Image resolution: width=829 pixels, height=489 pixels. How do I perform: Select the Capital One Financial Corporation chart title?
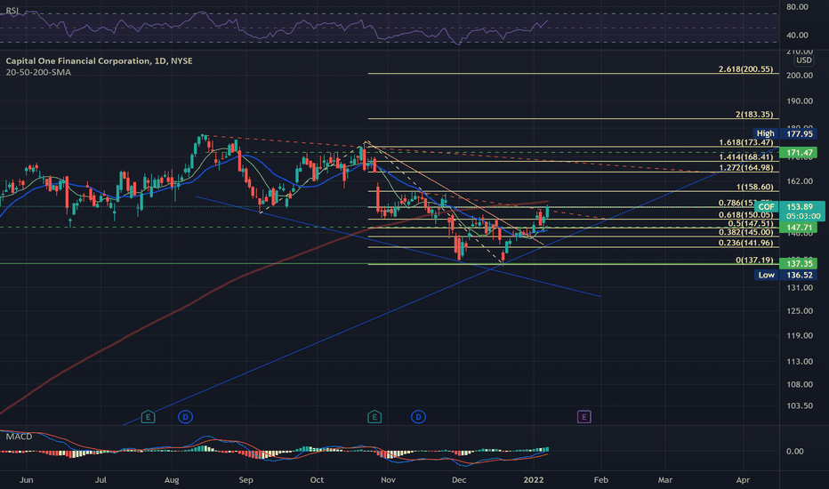(99, 60)
